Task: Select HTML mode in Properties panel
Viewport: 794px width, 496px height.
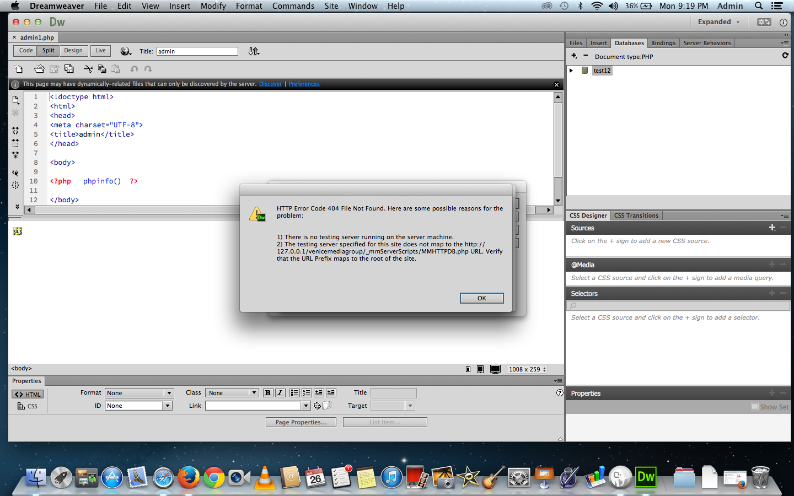Action: pyautogui.click(x=28, y=394)
